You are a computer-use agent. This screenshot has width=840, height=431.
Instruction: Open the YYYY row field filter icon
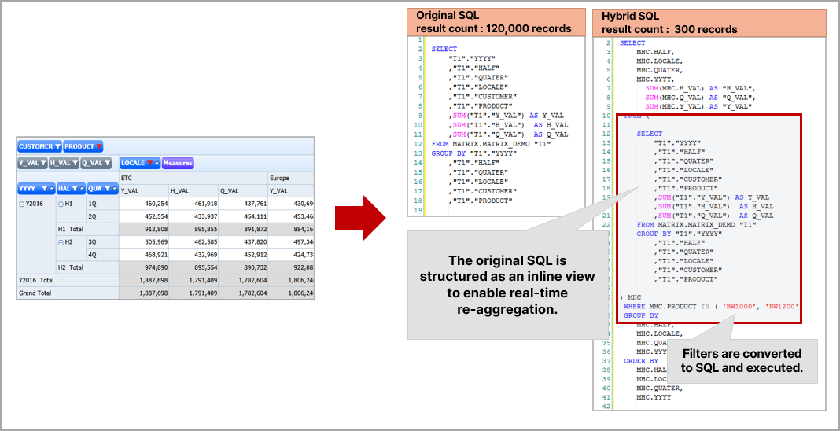point(44,189)
